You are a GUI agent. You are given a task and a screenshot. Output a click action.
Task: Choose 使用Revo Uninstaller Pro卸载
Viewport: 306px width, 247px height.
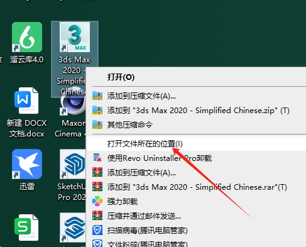pos(196,158)
